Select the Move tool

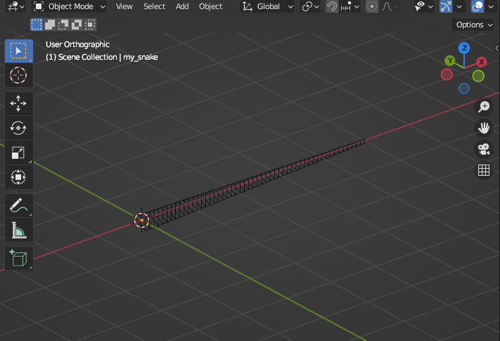pyautogui.click(x=18, y=103)
